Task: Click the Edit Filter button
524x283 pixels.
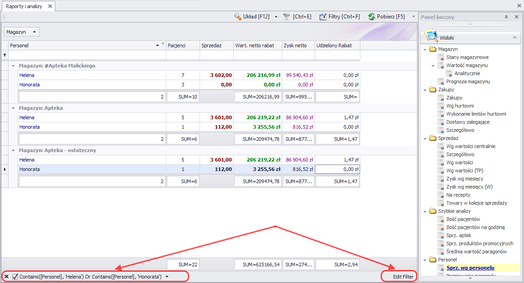Action: (403, 276)
